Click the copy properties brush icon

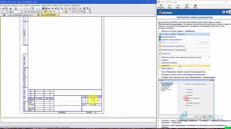(30, 9)
